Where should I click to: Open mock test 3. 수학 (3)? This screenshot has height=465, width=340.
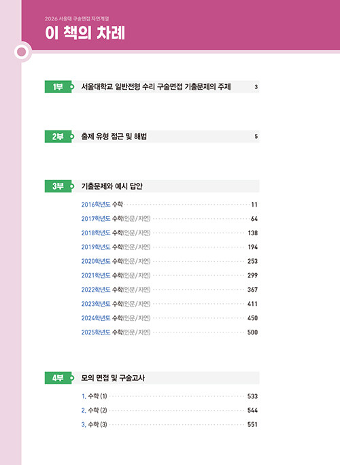click(169, 424)
